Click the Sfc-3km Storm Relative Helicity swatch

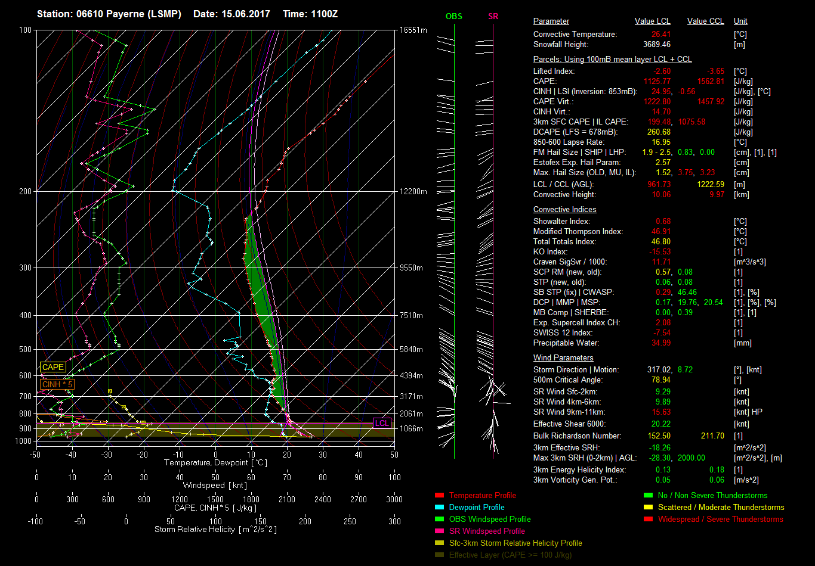pyautogui.click(x=439, y=543)
